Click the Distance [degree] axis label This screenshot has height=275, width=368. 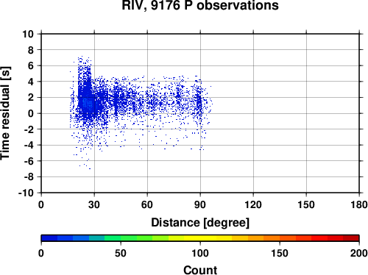click(x=200, y=223)
